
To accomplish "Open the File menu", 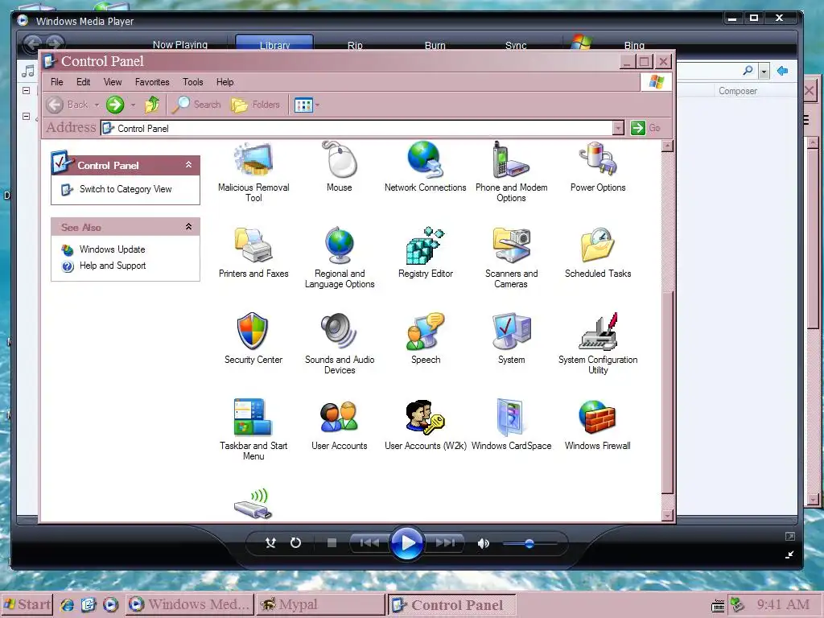I will (x=57, y=82).
